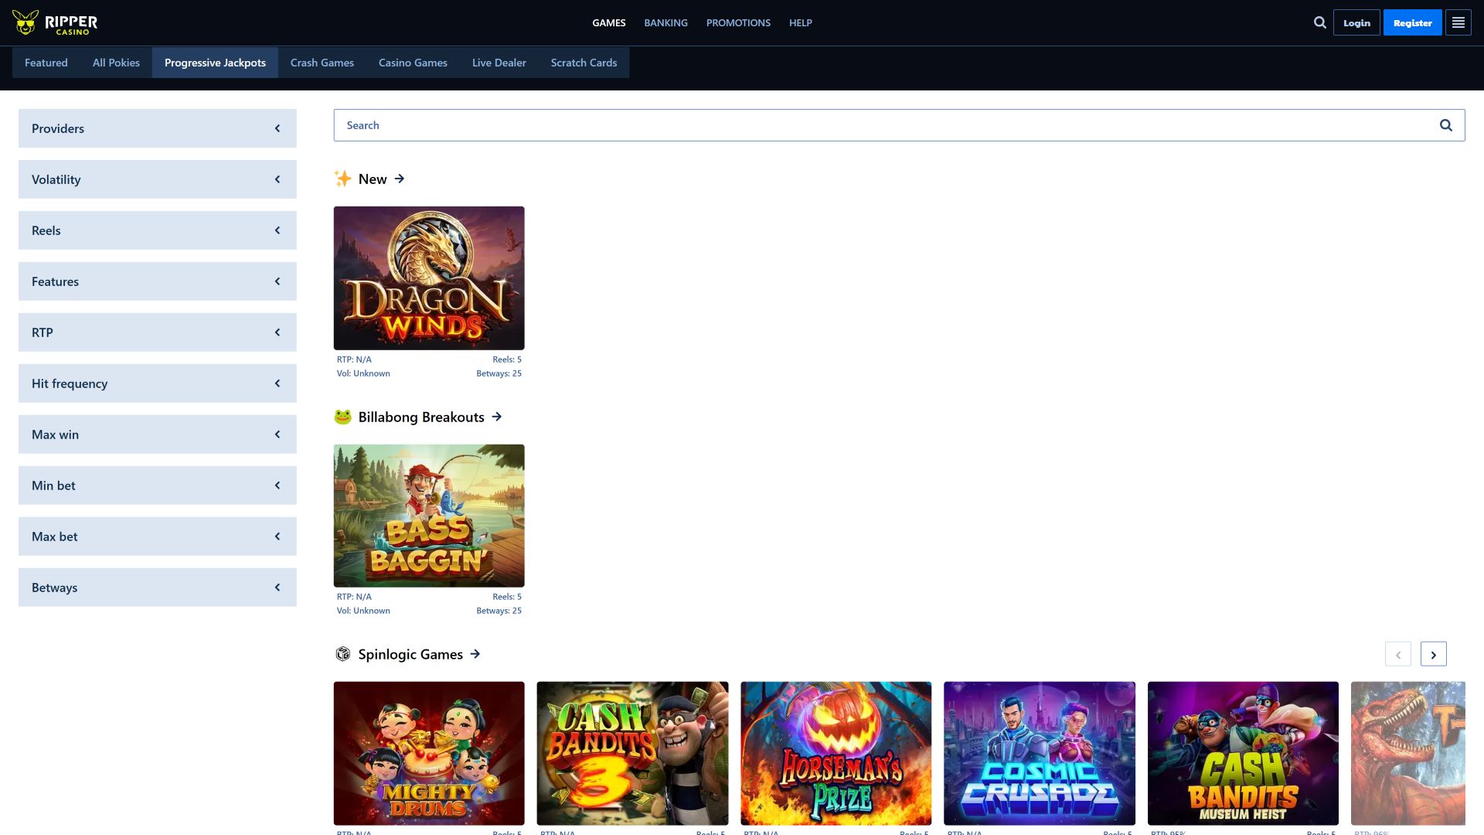
Task: Open the Cash Bandits 3 game thumbnail
Action: [632, 753]
